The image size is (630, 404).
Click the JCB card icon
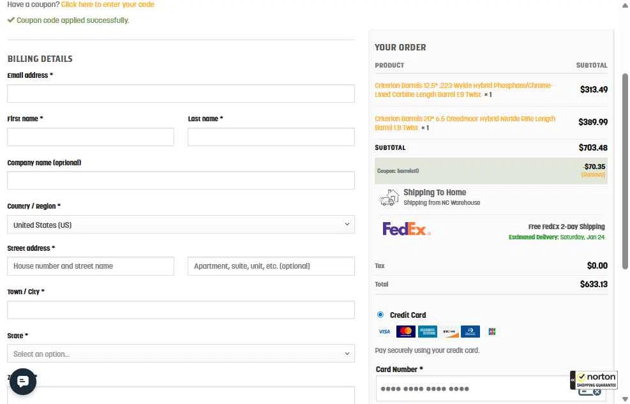coord(491,332)
